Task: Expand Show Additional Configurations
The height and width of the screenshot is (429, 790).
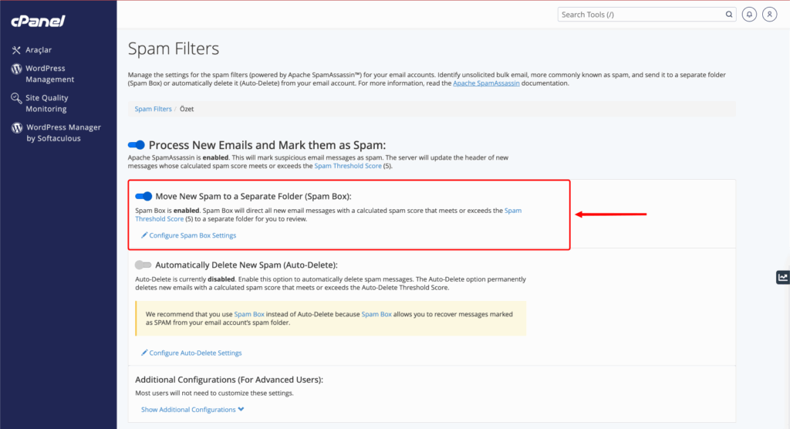Action: 192,410
